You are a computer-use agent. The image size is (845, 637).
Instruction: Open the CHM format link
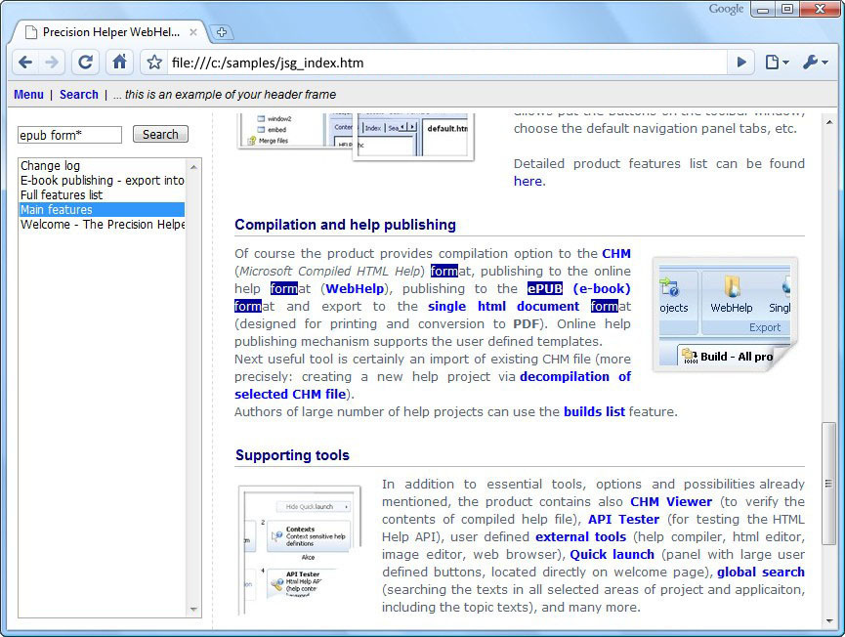[x=616, y=253]
